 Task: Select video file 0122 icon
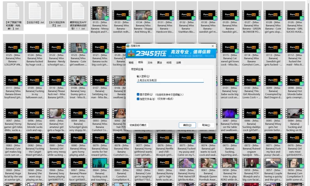pyautogui.click(x=57, y=48)
